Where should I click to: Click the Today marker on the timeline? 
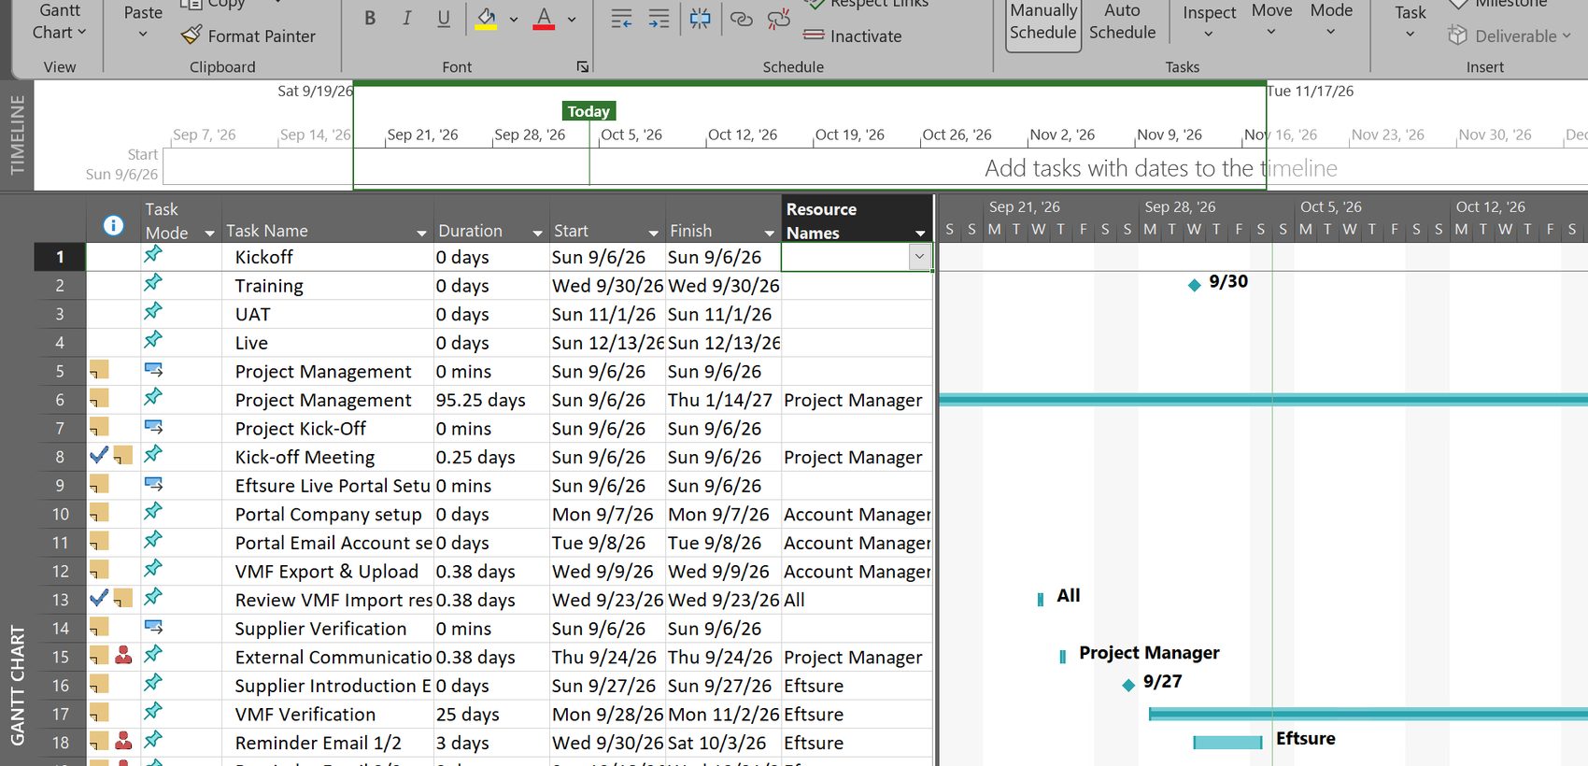[x=588, y=111]
